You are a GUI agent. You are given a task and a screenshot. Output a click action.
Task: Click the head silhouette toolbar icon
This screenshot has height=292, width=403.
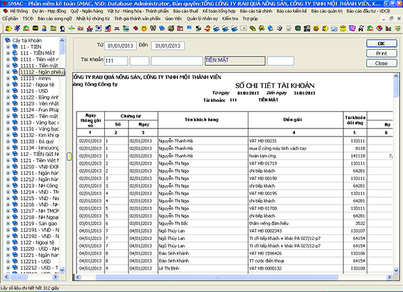pyautogui.click(x=62, y=28)
